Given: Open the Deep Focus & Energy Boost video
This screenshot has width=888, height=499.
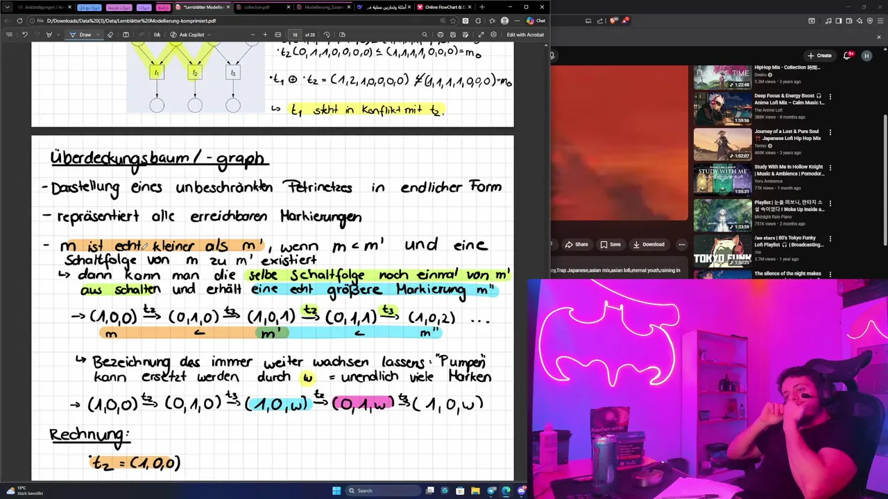Looking at the screenshot, I should [789, 99].
